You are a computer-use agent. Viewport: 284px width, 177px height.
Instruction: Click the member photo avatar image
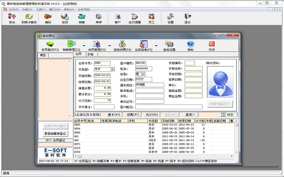coord(220,82)
